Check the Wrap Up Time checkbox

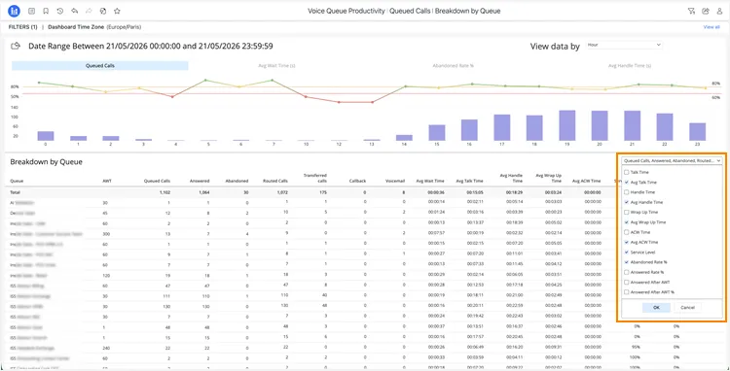(x=627, y=212)
